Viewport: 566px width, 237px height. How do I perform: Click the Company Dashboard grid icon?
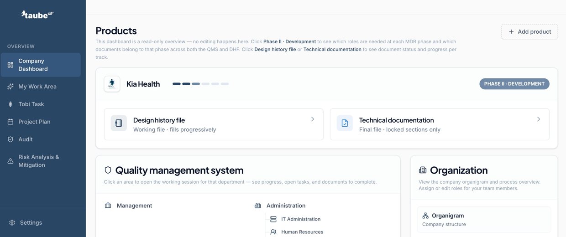pos(10,65)
